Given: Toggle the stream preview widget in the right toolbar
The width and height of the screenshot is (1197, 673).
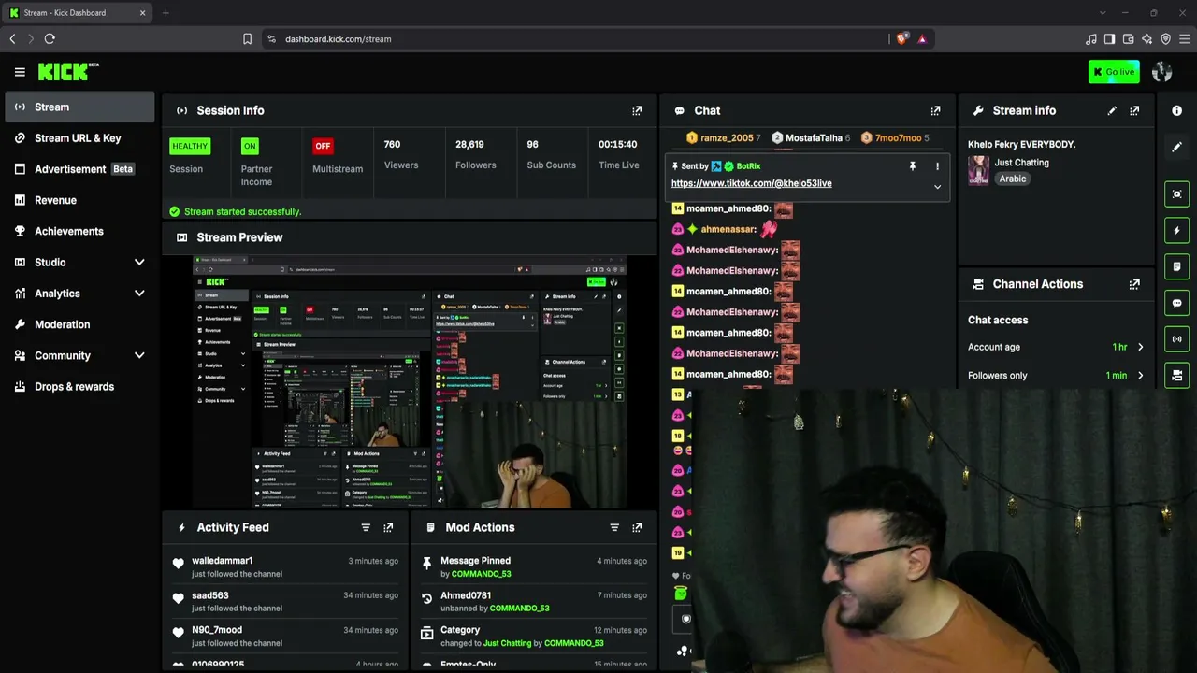Looking at the screenshot, I should 1177,194.
